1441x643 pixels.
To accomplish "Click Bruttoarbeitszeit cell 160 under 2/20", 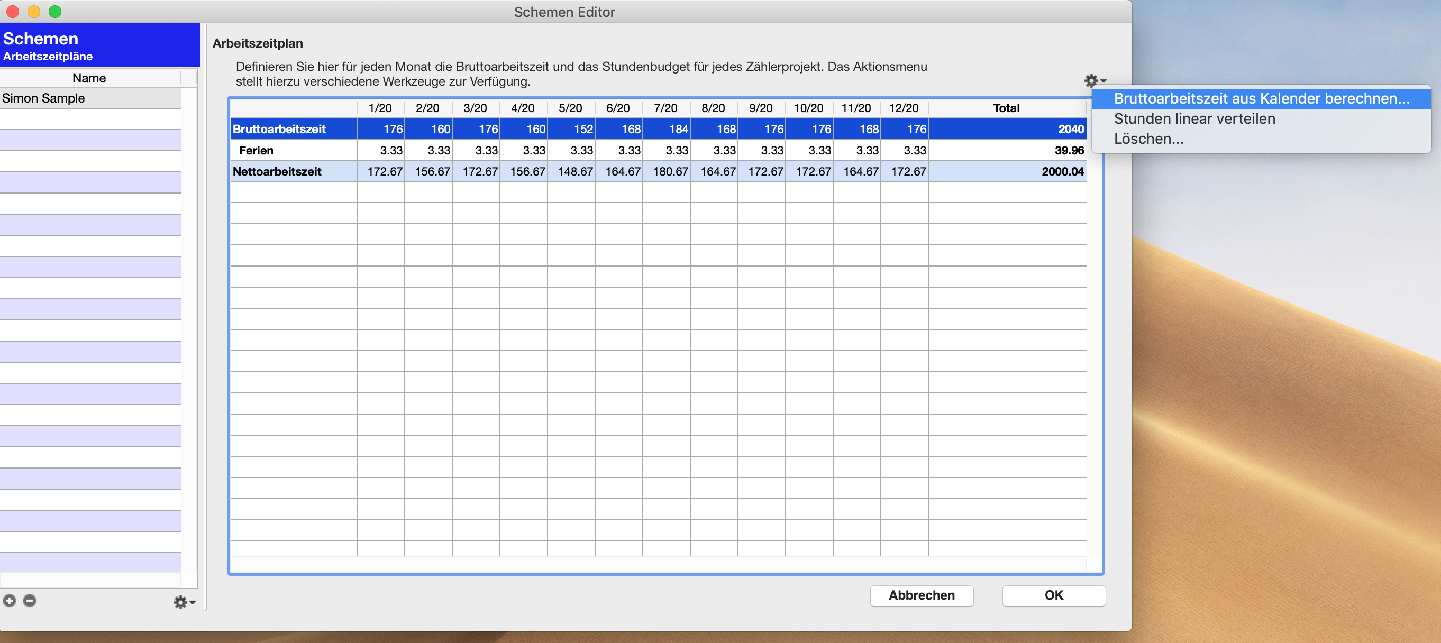I will [428, 129].
